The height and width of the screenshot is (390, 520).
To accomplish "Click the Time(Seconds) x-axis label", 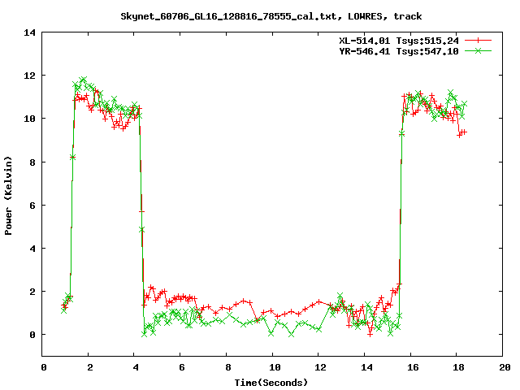I will click(x=271, y=383).
